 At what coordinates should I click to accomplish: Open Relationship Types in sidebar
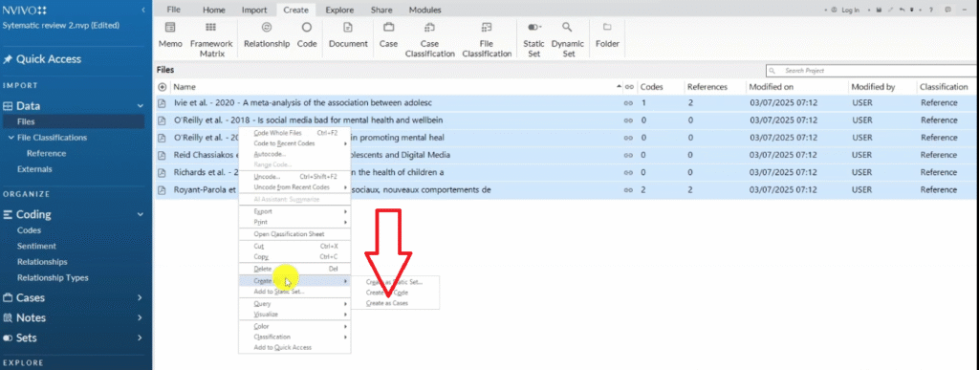tap(53, 277)
